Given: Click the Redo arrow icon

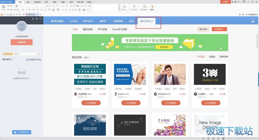Looking at the screenshot, I should pyautogui.click(x=20, y=15).
